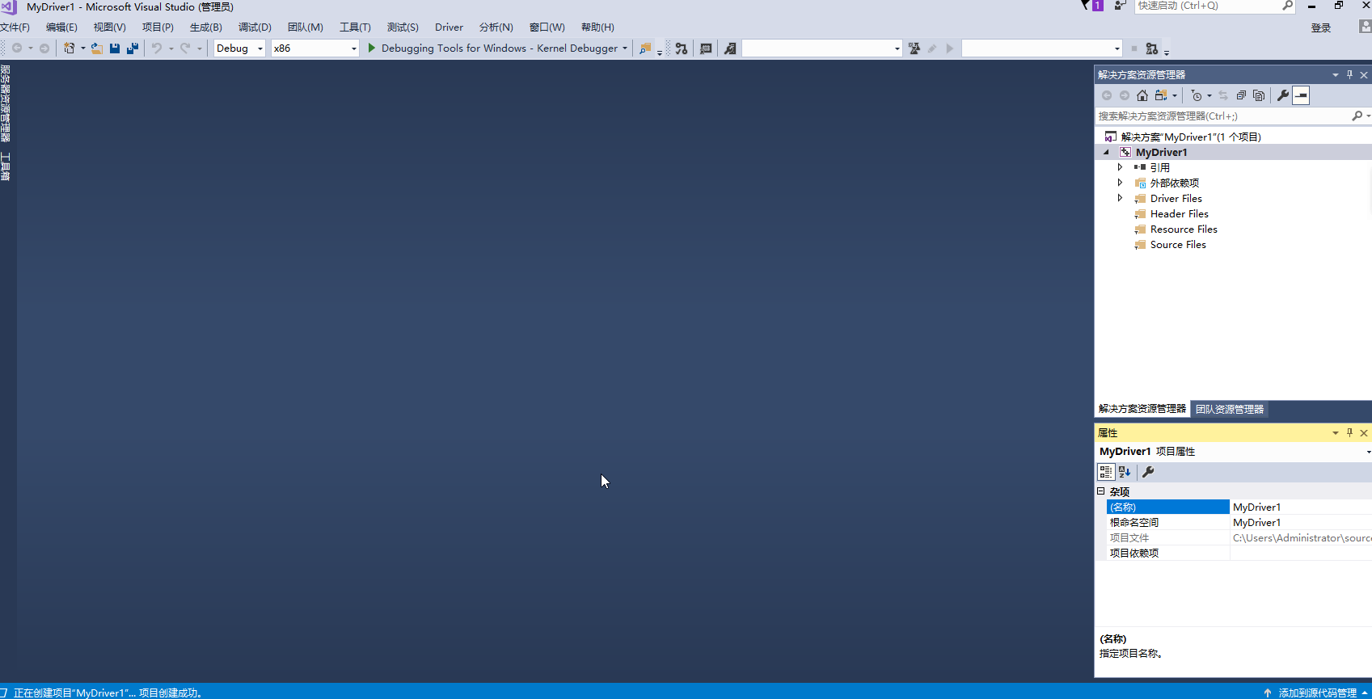Click the flask test icon in the toolbar
Screen dimensions: 1372x699
pyautogui.click(x=914, y=48)
